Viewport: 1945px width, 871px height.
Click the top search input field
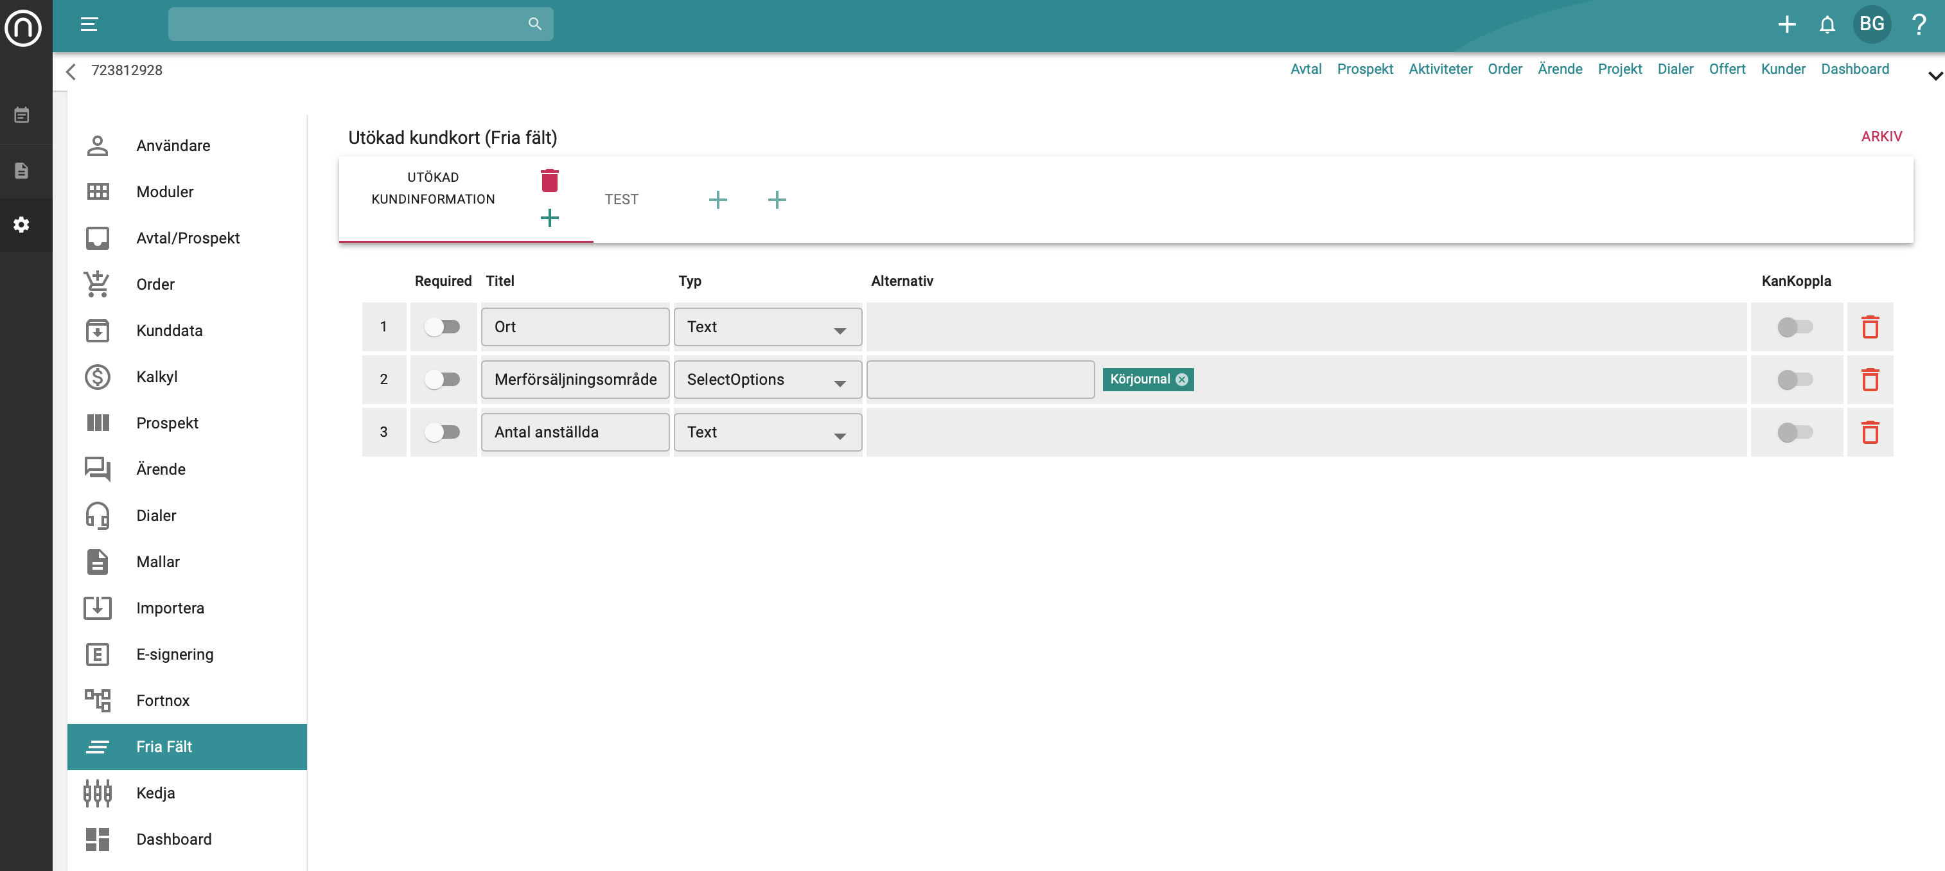[360, 24]
